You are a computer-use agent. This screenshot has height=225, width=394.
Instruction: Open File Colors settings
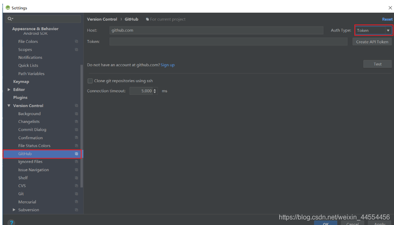(28, 42)
